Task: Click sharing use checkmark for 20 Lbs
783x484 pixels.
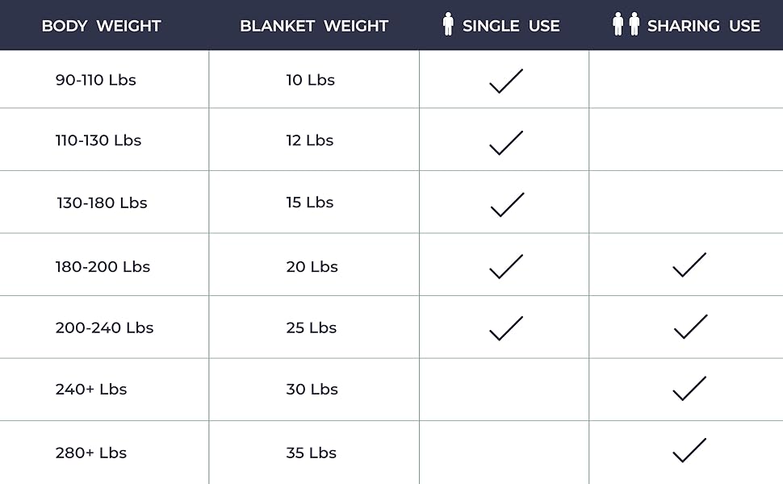Action: pos(689,265)
